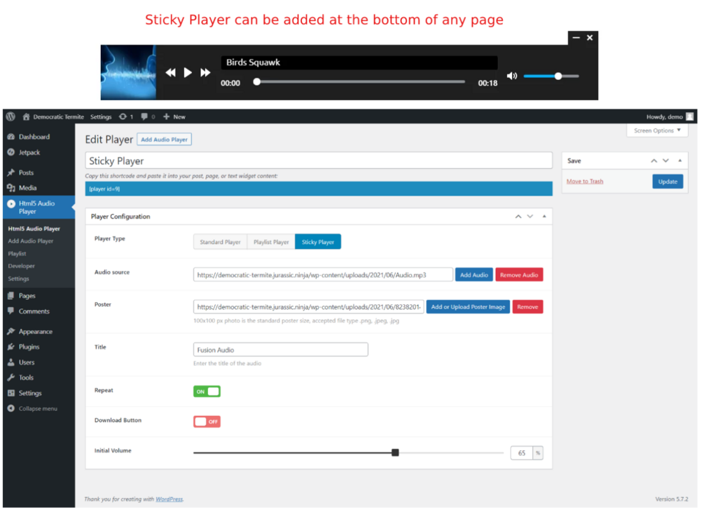Click the rewind button in sticky player
Screen dimensions: 704x512
coord(171,72)
